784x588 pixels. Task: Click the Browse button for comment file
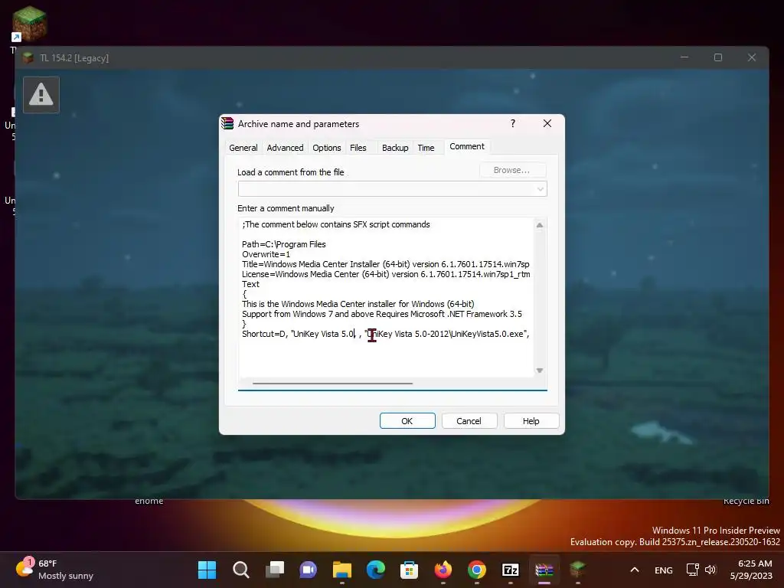click(511, 170)
